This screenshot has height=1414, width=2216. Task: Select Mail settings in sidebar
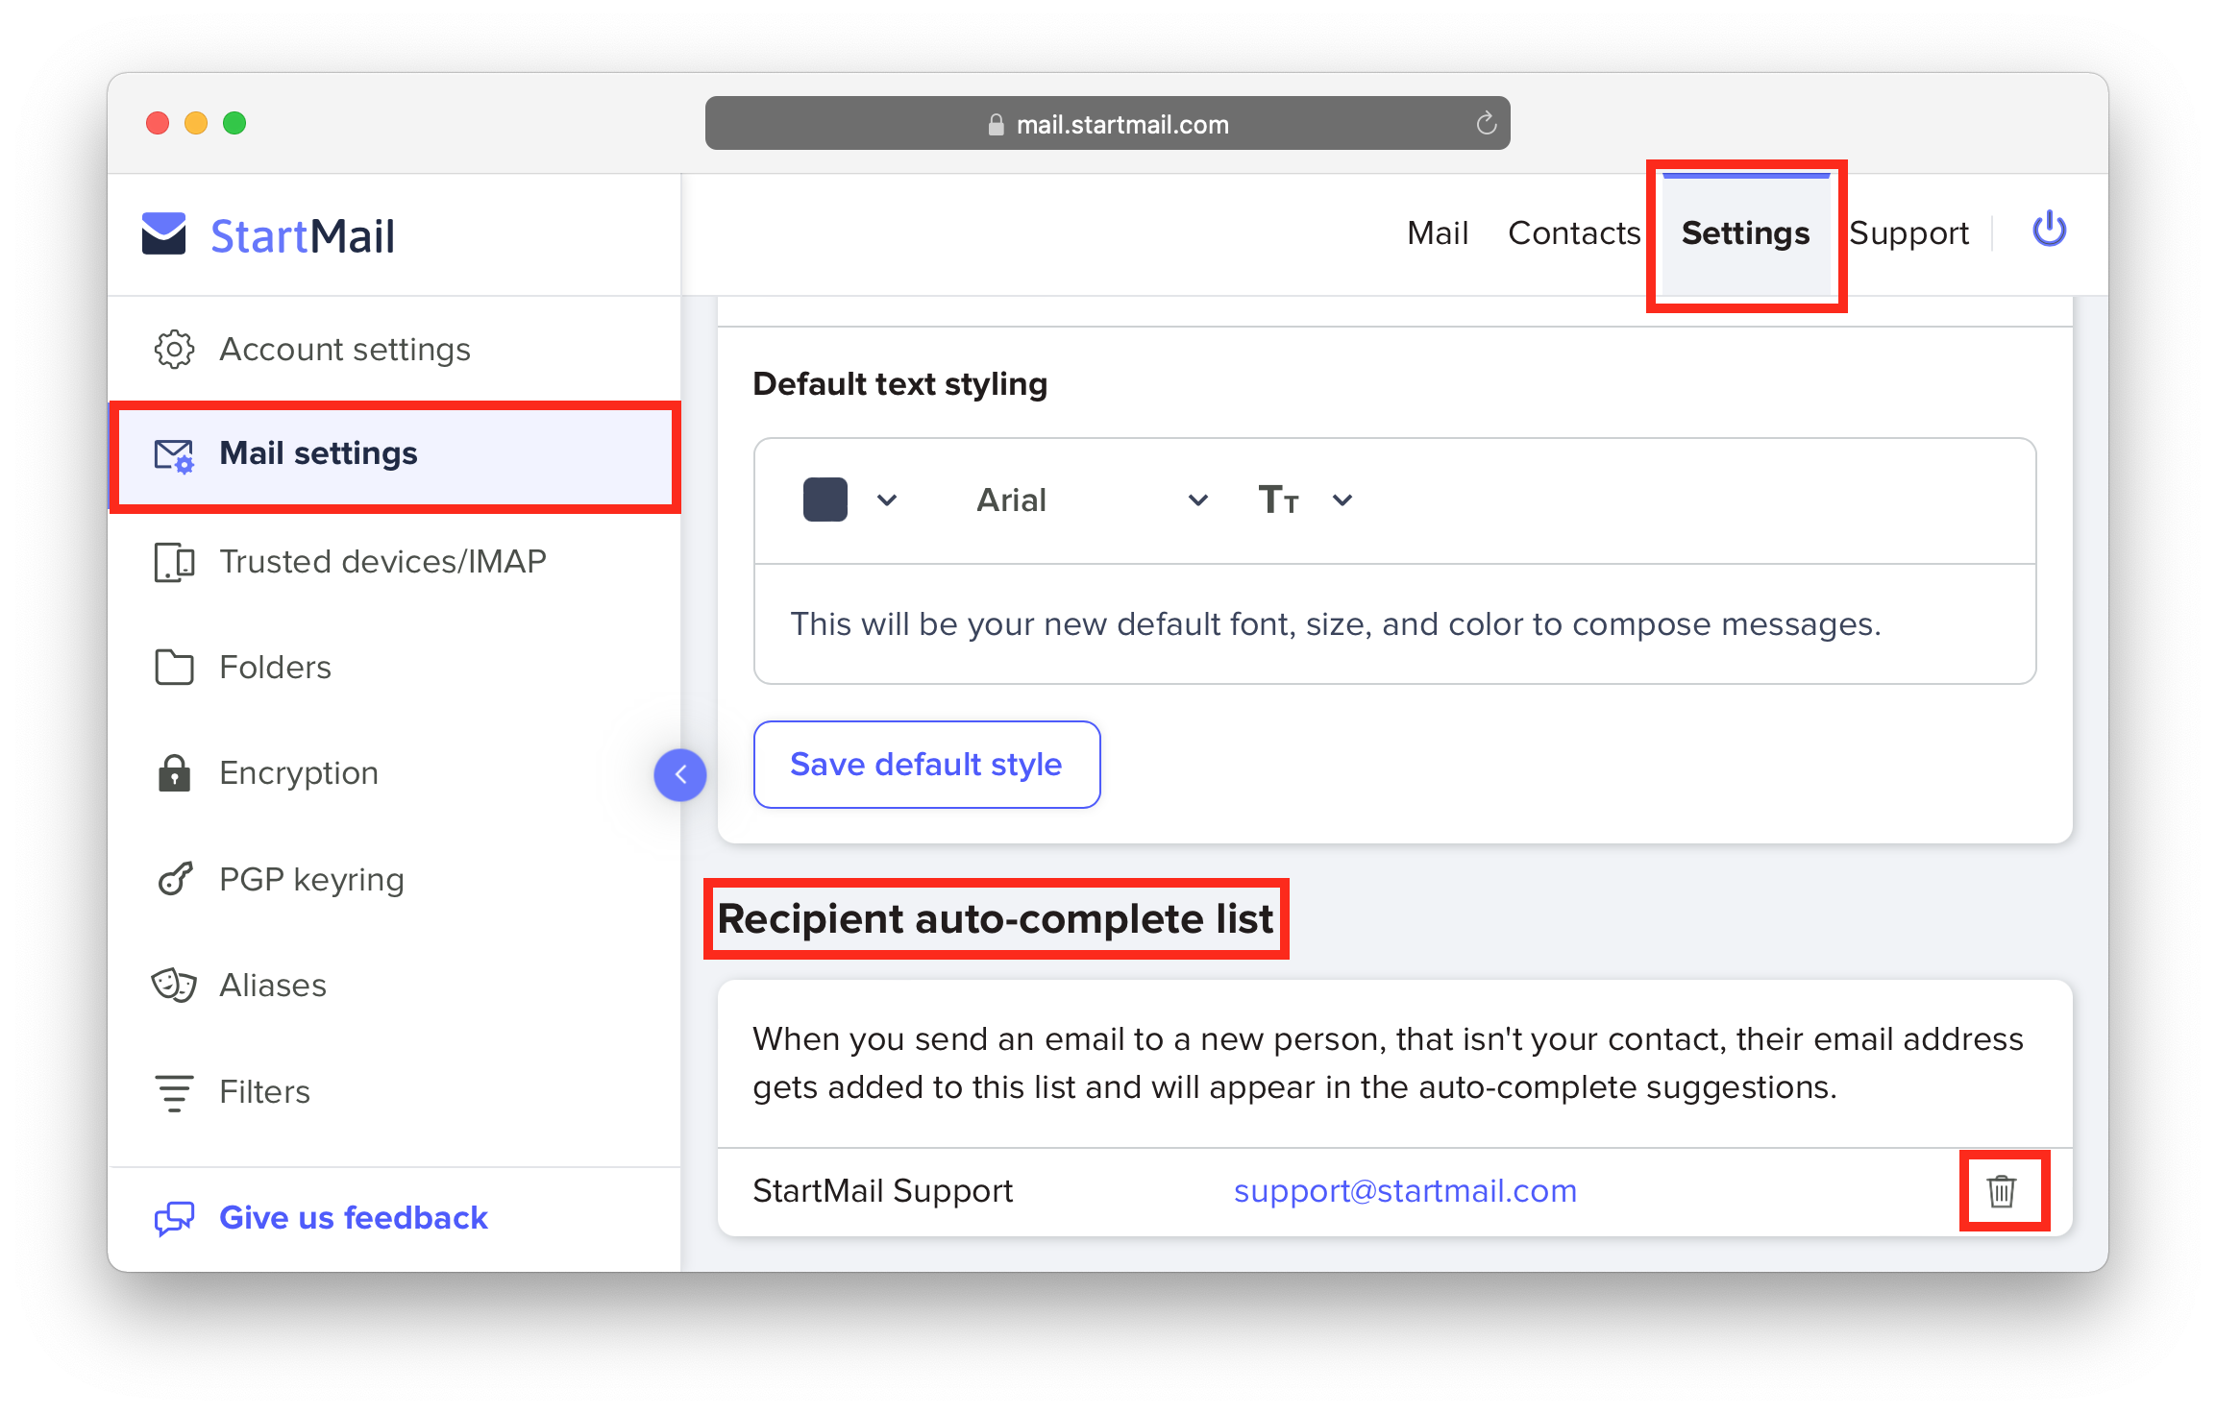coord(395,454)
